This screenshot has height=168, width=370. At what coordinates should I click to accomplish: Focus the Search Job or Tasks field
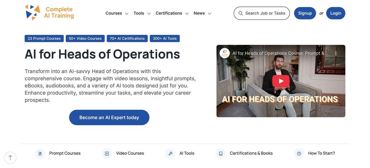point(265,13)
